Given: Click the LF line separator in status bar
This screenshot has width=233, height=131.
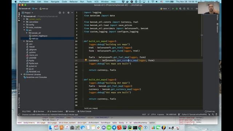Looking at the screenshot, I should click(149, 115).
